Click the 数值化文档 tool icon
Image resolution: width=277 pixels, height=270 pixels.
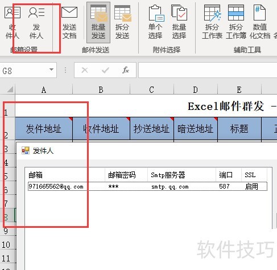[x=260, y=22]
